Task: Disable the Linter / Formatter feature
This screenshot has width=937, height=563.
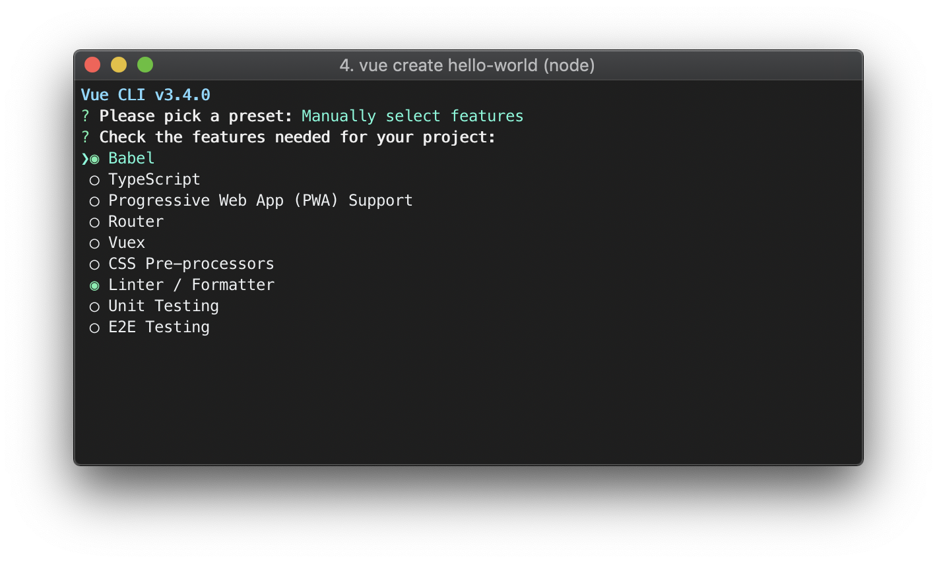Action: [94, 285]
